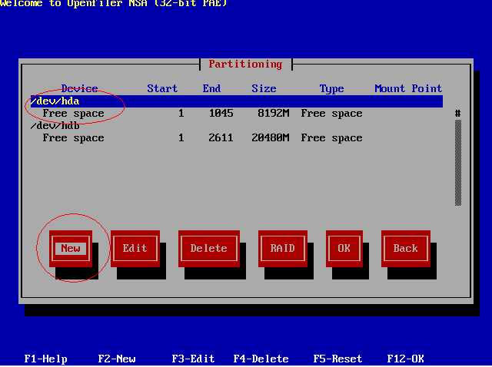Screen dimensions: 492x367
Task: Click the F4-Delete hint
Action: tap(261, 359)
